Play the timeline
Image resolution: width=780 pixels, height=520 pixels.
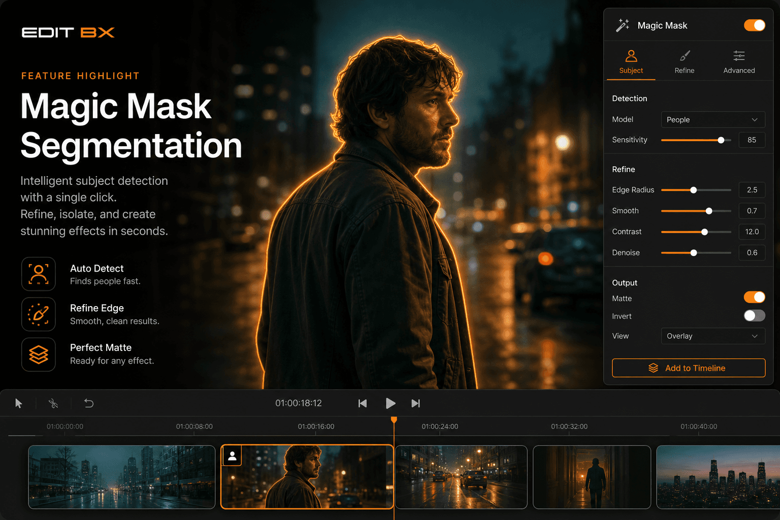(x=390, y=403)
